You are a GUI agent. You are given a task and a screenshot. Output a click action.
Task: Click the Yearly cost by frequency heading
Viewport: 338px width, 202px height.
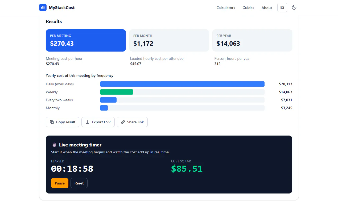point(80,75)
